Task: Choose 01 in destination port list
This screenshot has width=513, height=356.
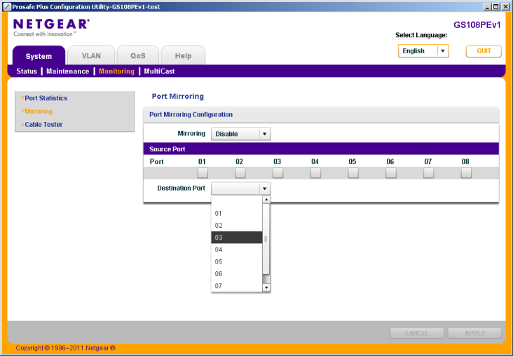Action: pos(237,213)
